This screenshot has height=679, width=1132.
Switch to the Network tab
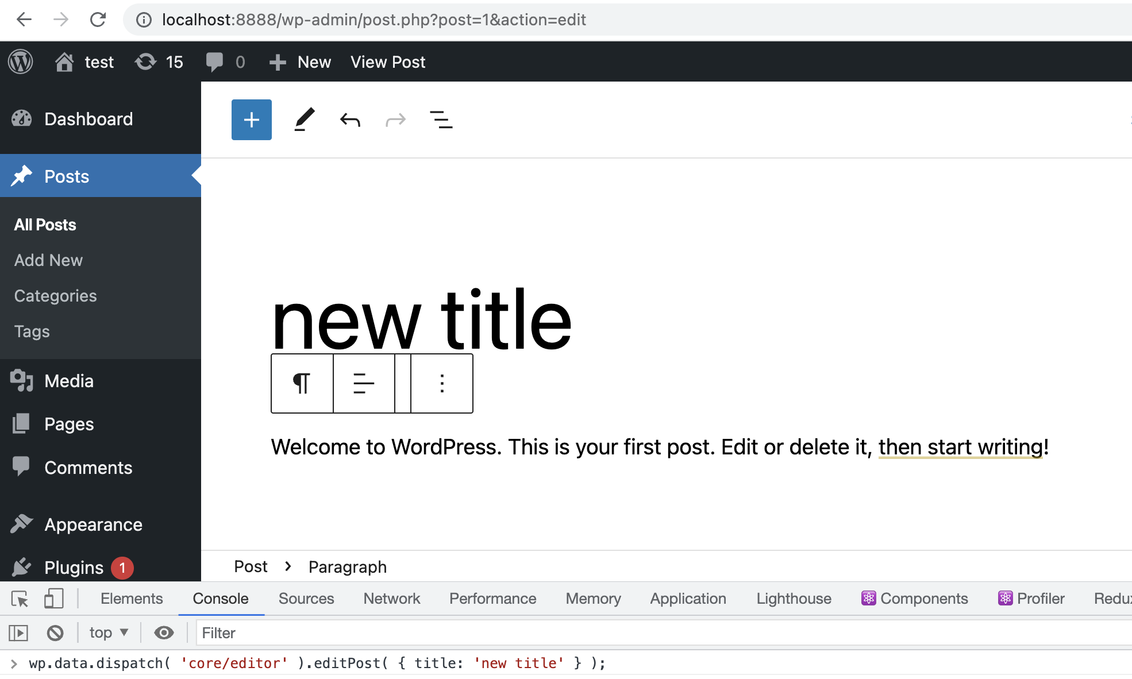coord(392,599)
